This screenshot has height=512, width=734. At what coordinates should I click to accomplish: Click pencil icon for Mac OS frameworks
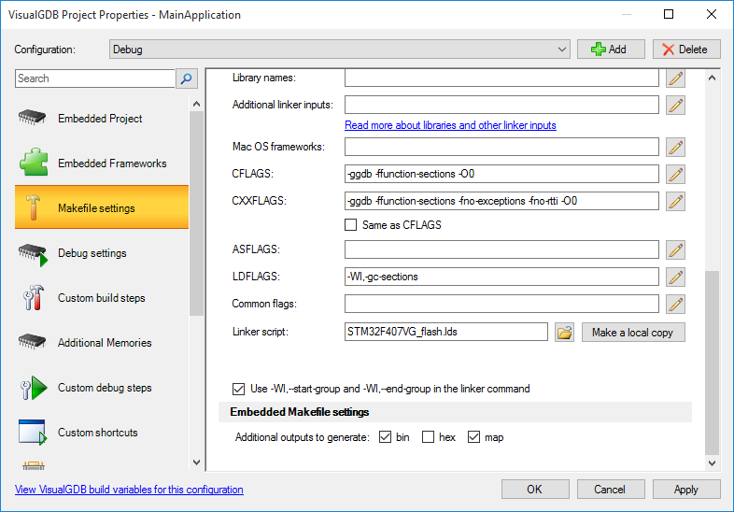coord(675,147)
